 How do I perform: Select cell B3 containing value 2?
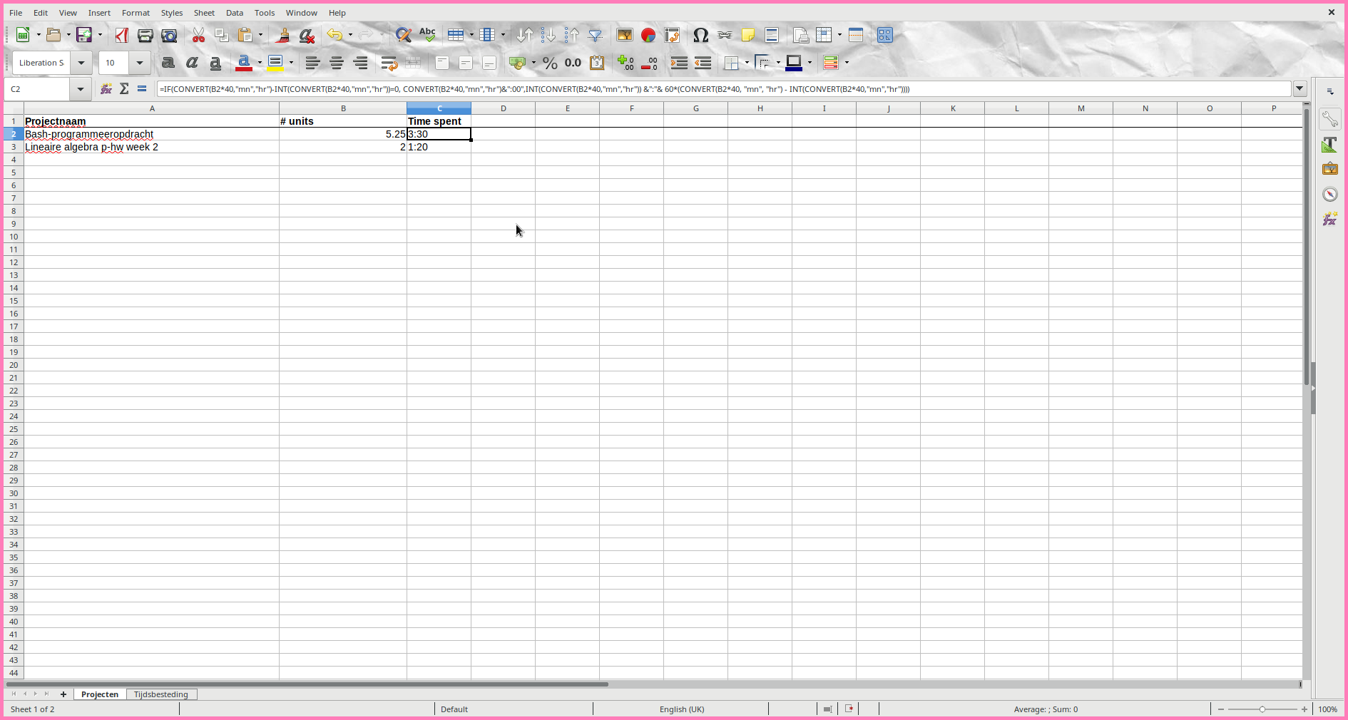pyautogui.click(x=342, y=147)
